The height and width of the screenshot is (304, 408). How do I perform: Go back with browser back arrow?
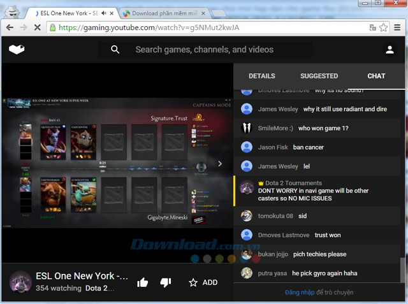pos(10,27)
